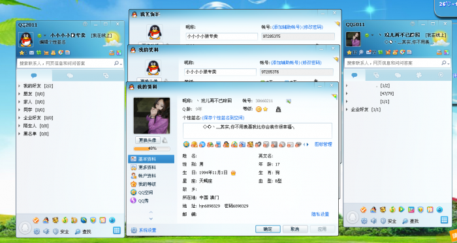
Task: Click the mail envelope icon under left QQ profile
Action: click(31, 53)
